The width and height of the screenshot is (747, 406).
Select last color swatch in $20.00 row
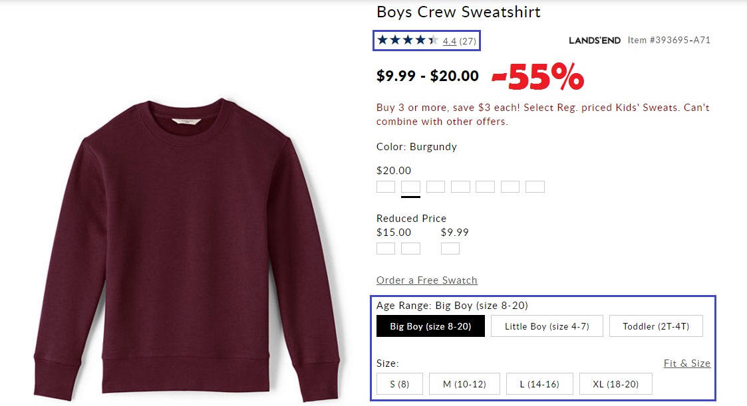click(535, 187)
